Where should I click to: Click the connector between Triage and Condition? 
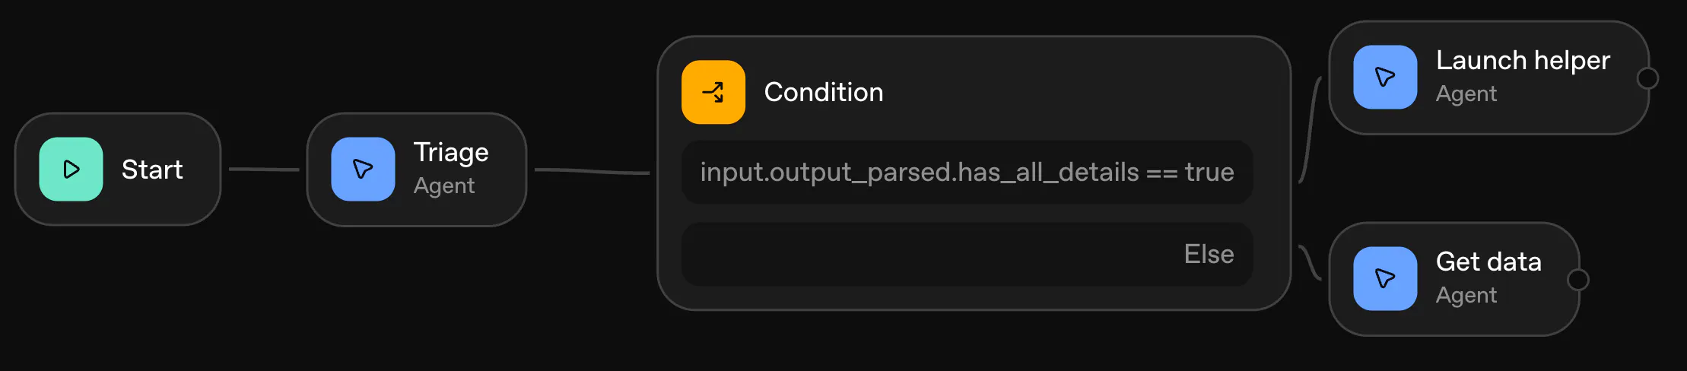pos(592,172)
